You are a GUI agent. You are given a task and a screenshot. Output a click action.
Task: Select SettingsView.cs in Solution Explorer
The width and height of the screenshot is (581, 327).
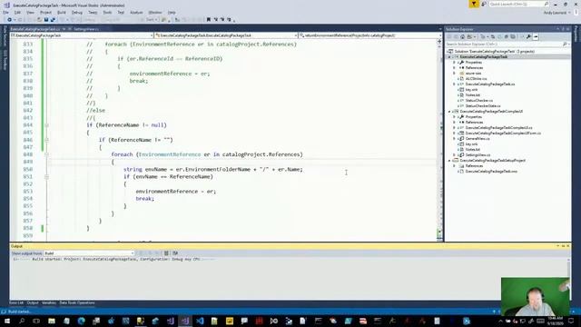tap(478, 155)
